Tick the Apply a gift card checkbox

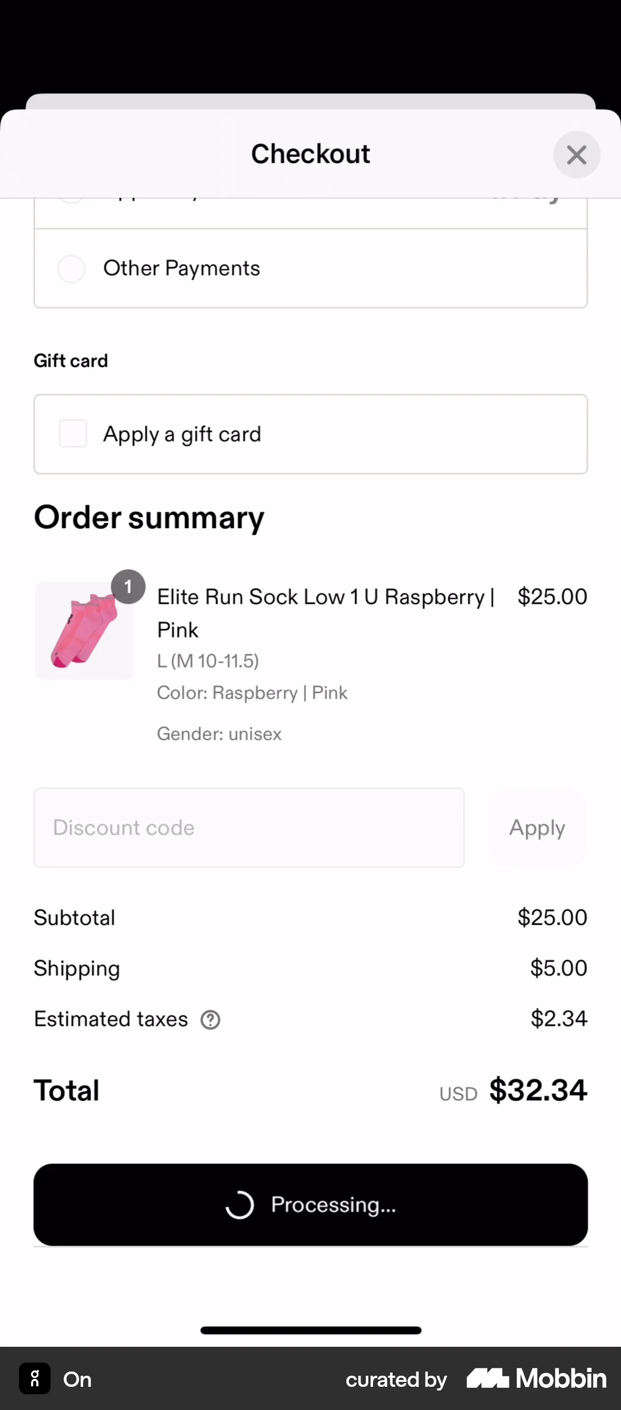click(x=73, y=434)
